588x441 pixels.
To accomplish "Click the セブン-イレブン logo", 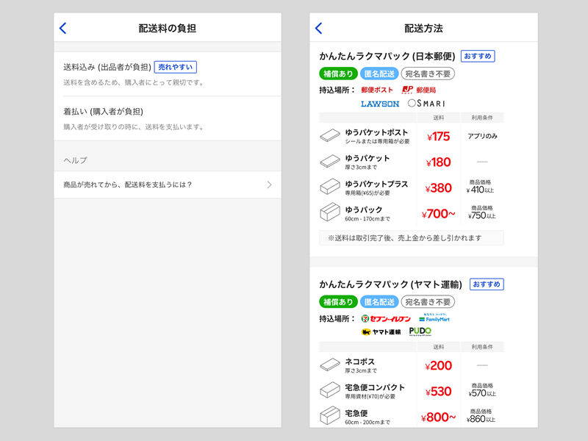I will (386, 319).
